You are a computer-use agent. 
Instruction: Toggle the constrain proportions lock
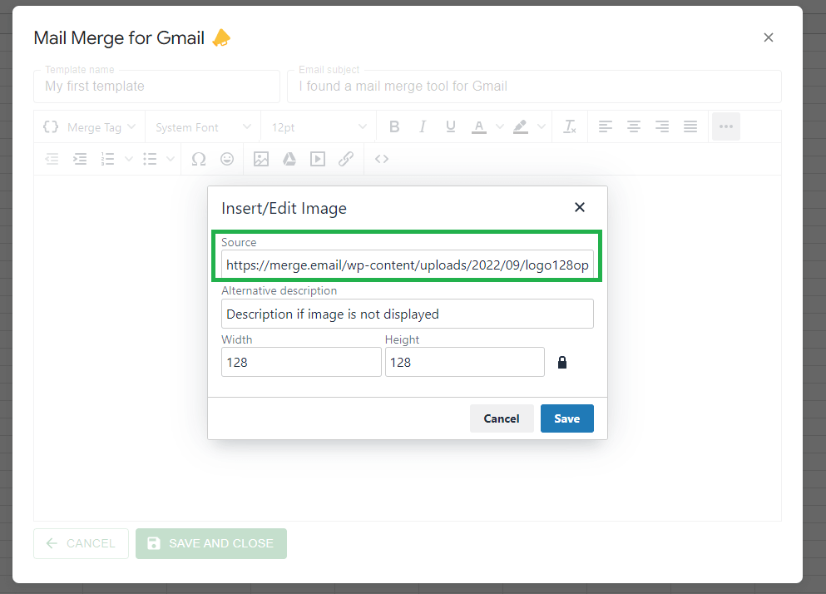point(562,362)
